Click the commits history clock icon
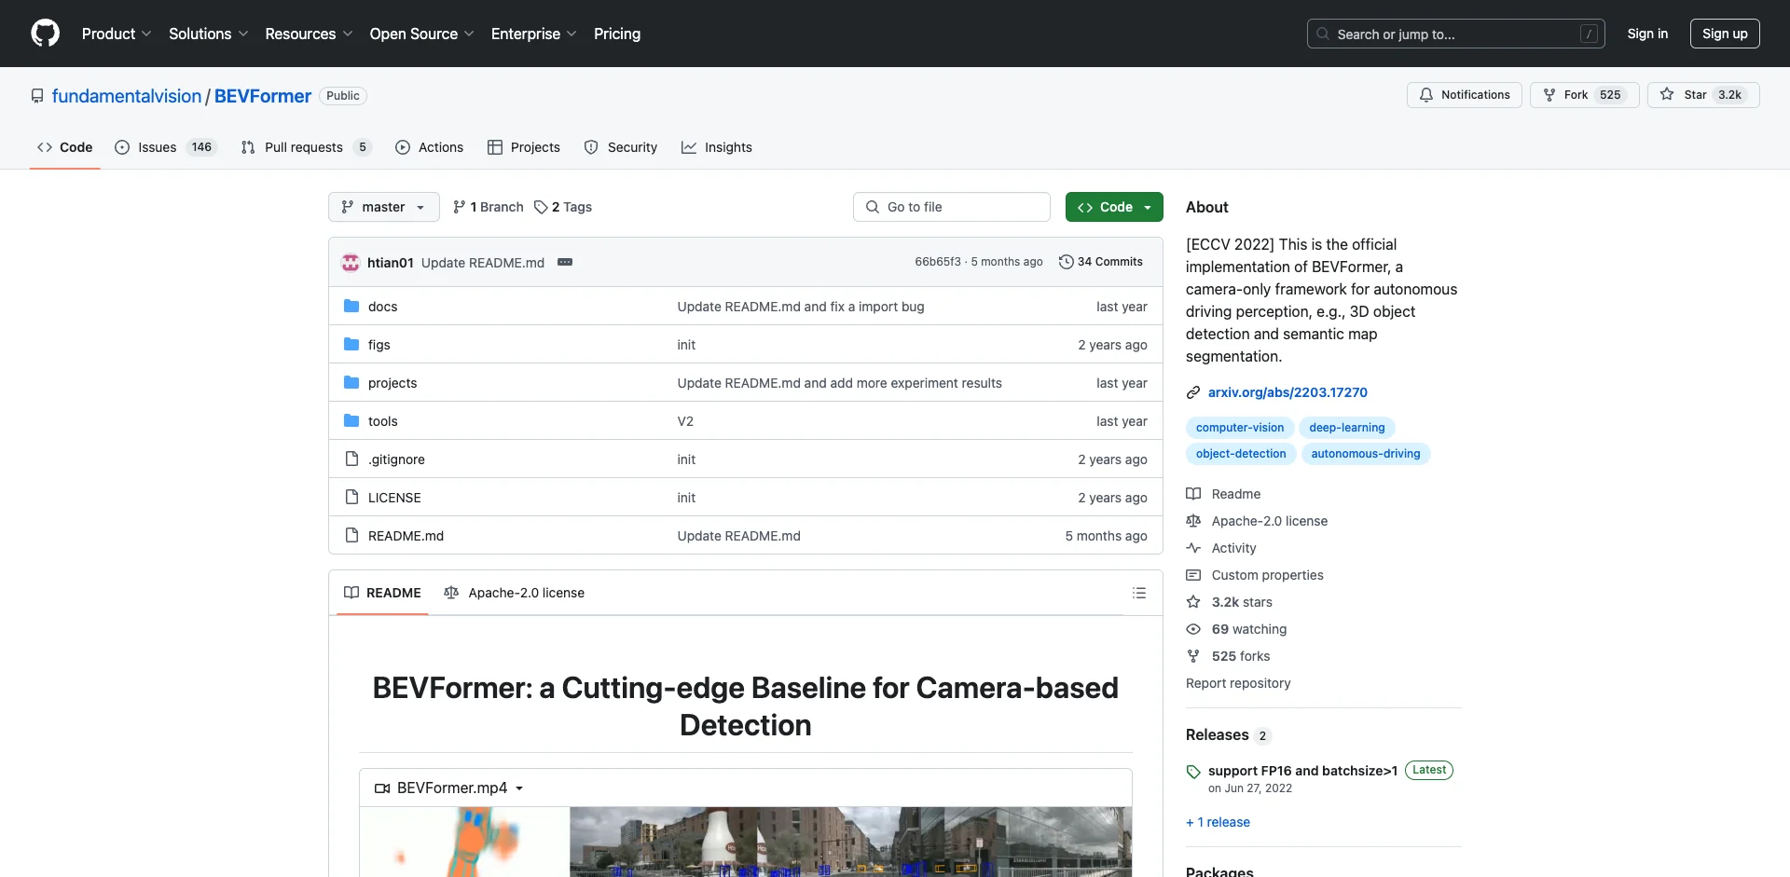 pos(1066,262)
